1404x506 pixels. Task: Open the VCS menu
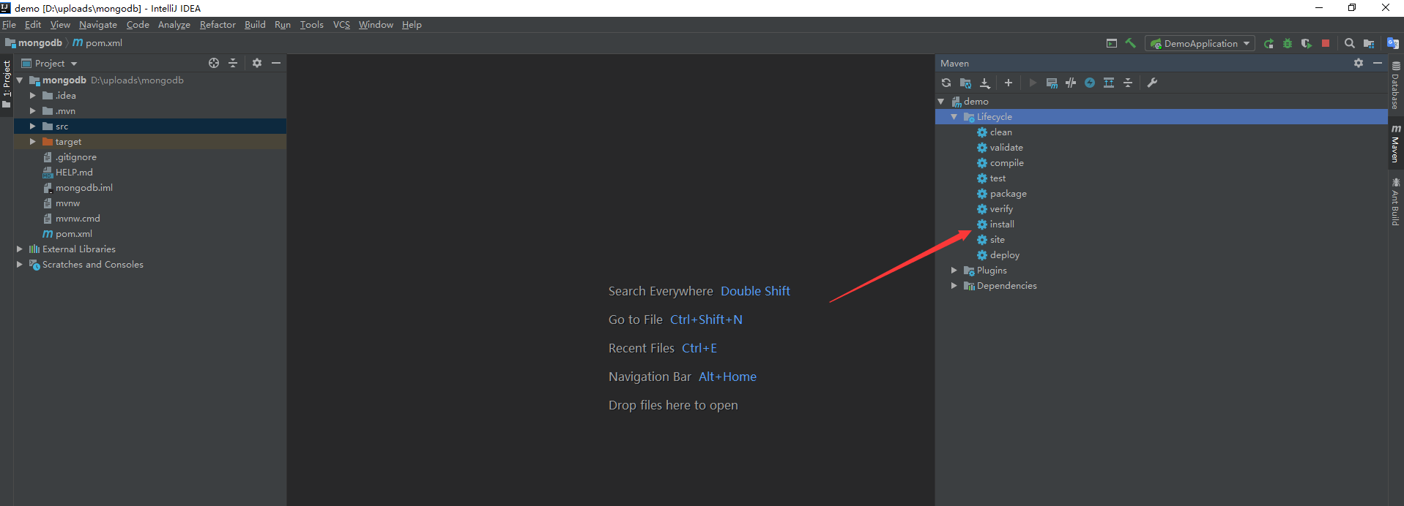point(341,24)
